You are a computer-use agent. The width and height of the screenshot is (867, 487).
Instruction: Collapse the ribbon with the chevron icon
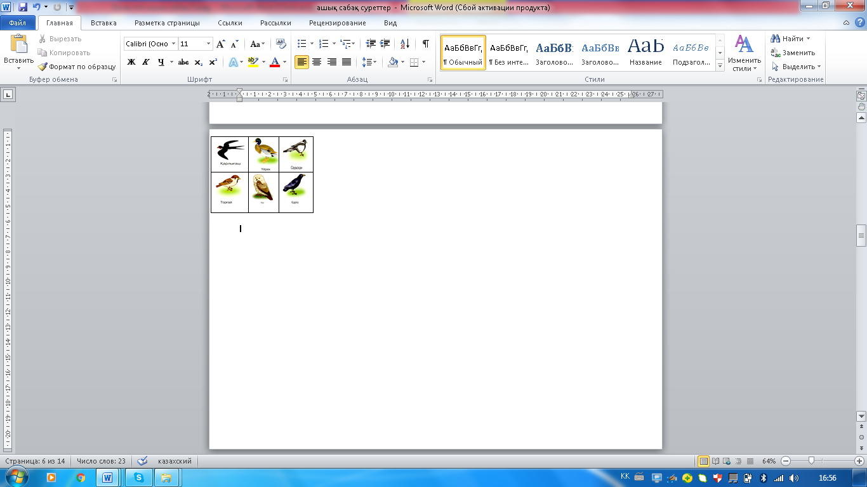[847, 23]
